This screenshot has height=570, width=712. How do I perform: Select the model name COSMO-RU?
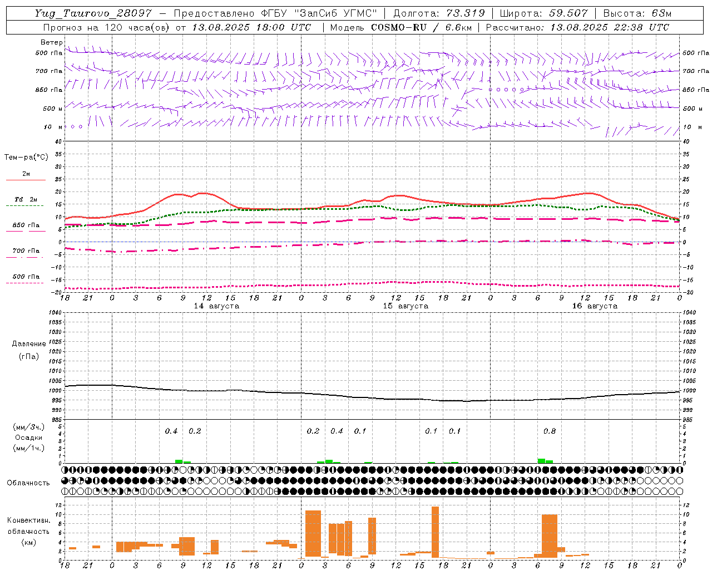pyautogui.click(x=398, y=27)
